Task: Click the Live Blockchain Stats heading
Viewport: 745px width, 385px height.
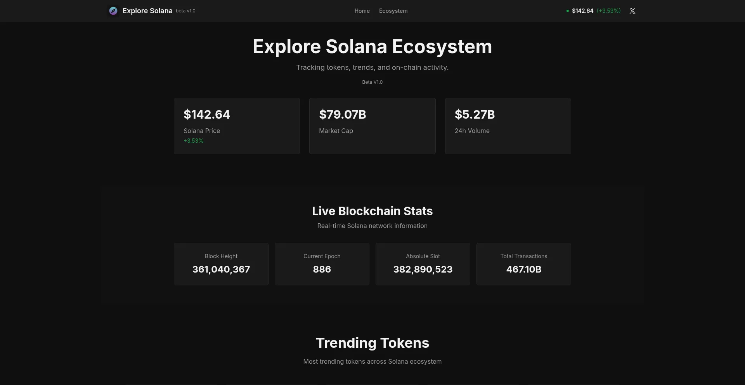Action: 372,211
